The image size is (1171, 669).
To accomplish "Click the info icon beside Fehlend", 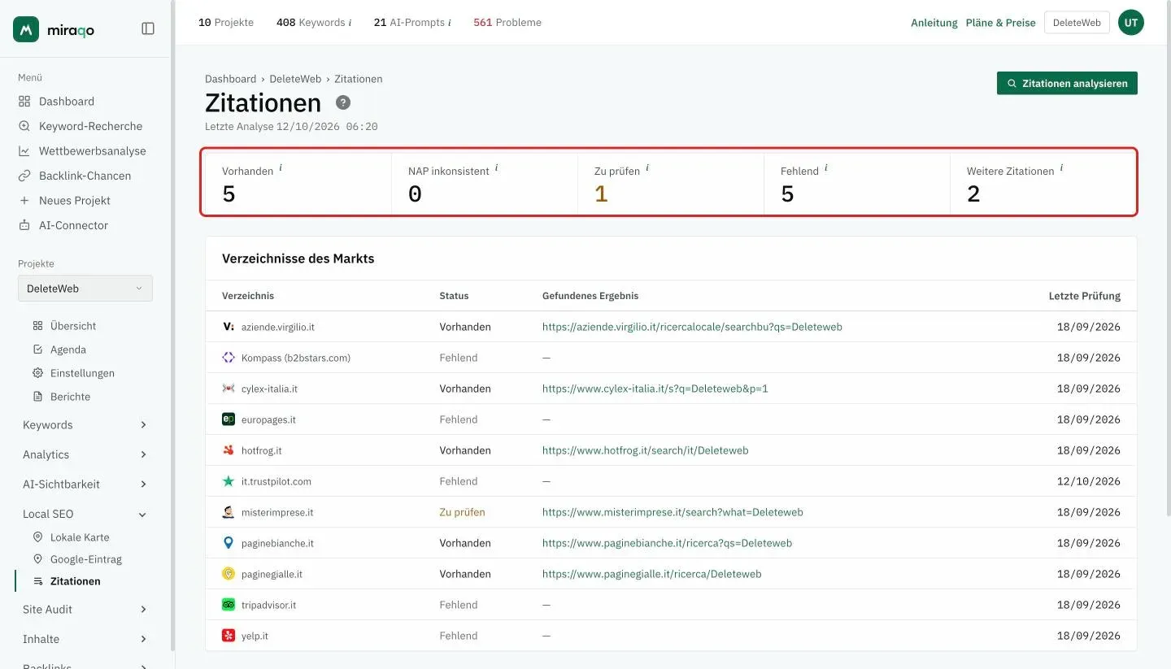I will click(825, 167).
